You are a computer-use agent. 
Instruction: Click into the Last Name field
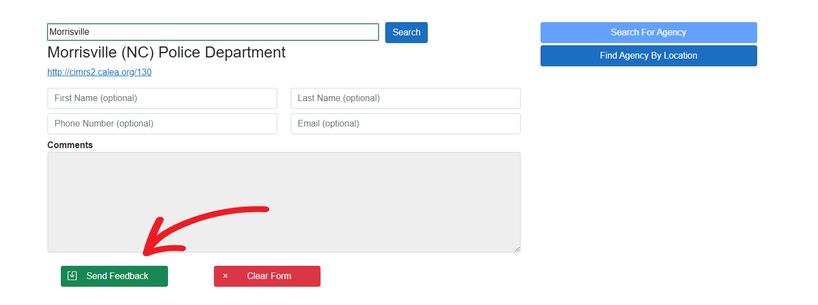coord(405,98)
